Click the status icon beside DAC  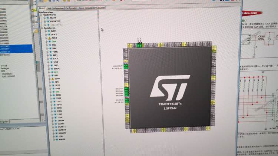click(x=51, y=49)
